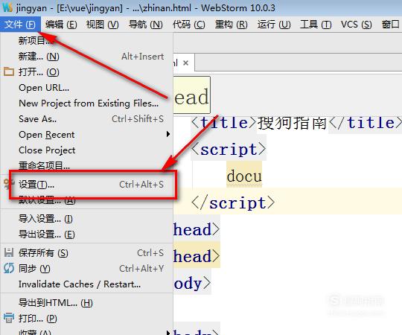Expand the Open Recent submenu arrow
The image size is (402, 335).
[168, 134]
